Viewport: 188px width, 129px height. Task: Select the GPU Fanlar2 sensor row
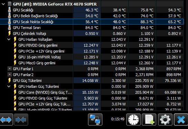click(92, 75)
